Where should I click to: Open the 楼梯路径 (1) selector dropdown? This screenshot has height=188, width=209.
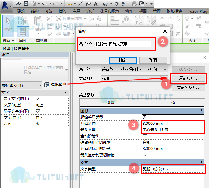(x=21, y=85)
